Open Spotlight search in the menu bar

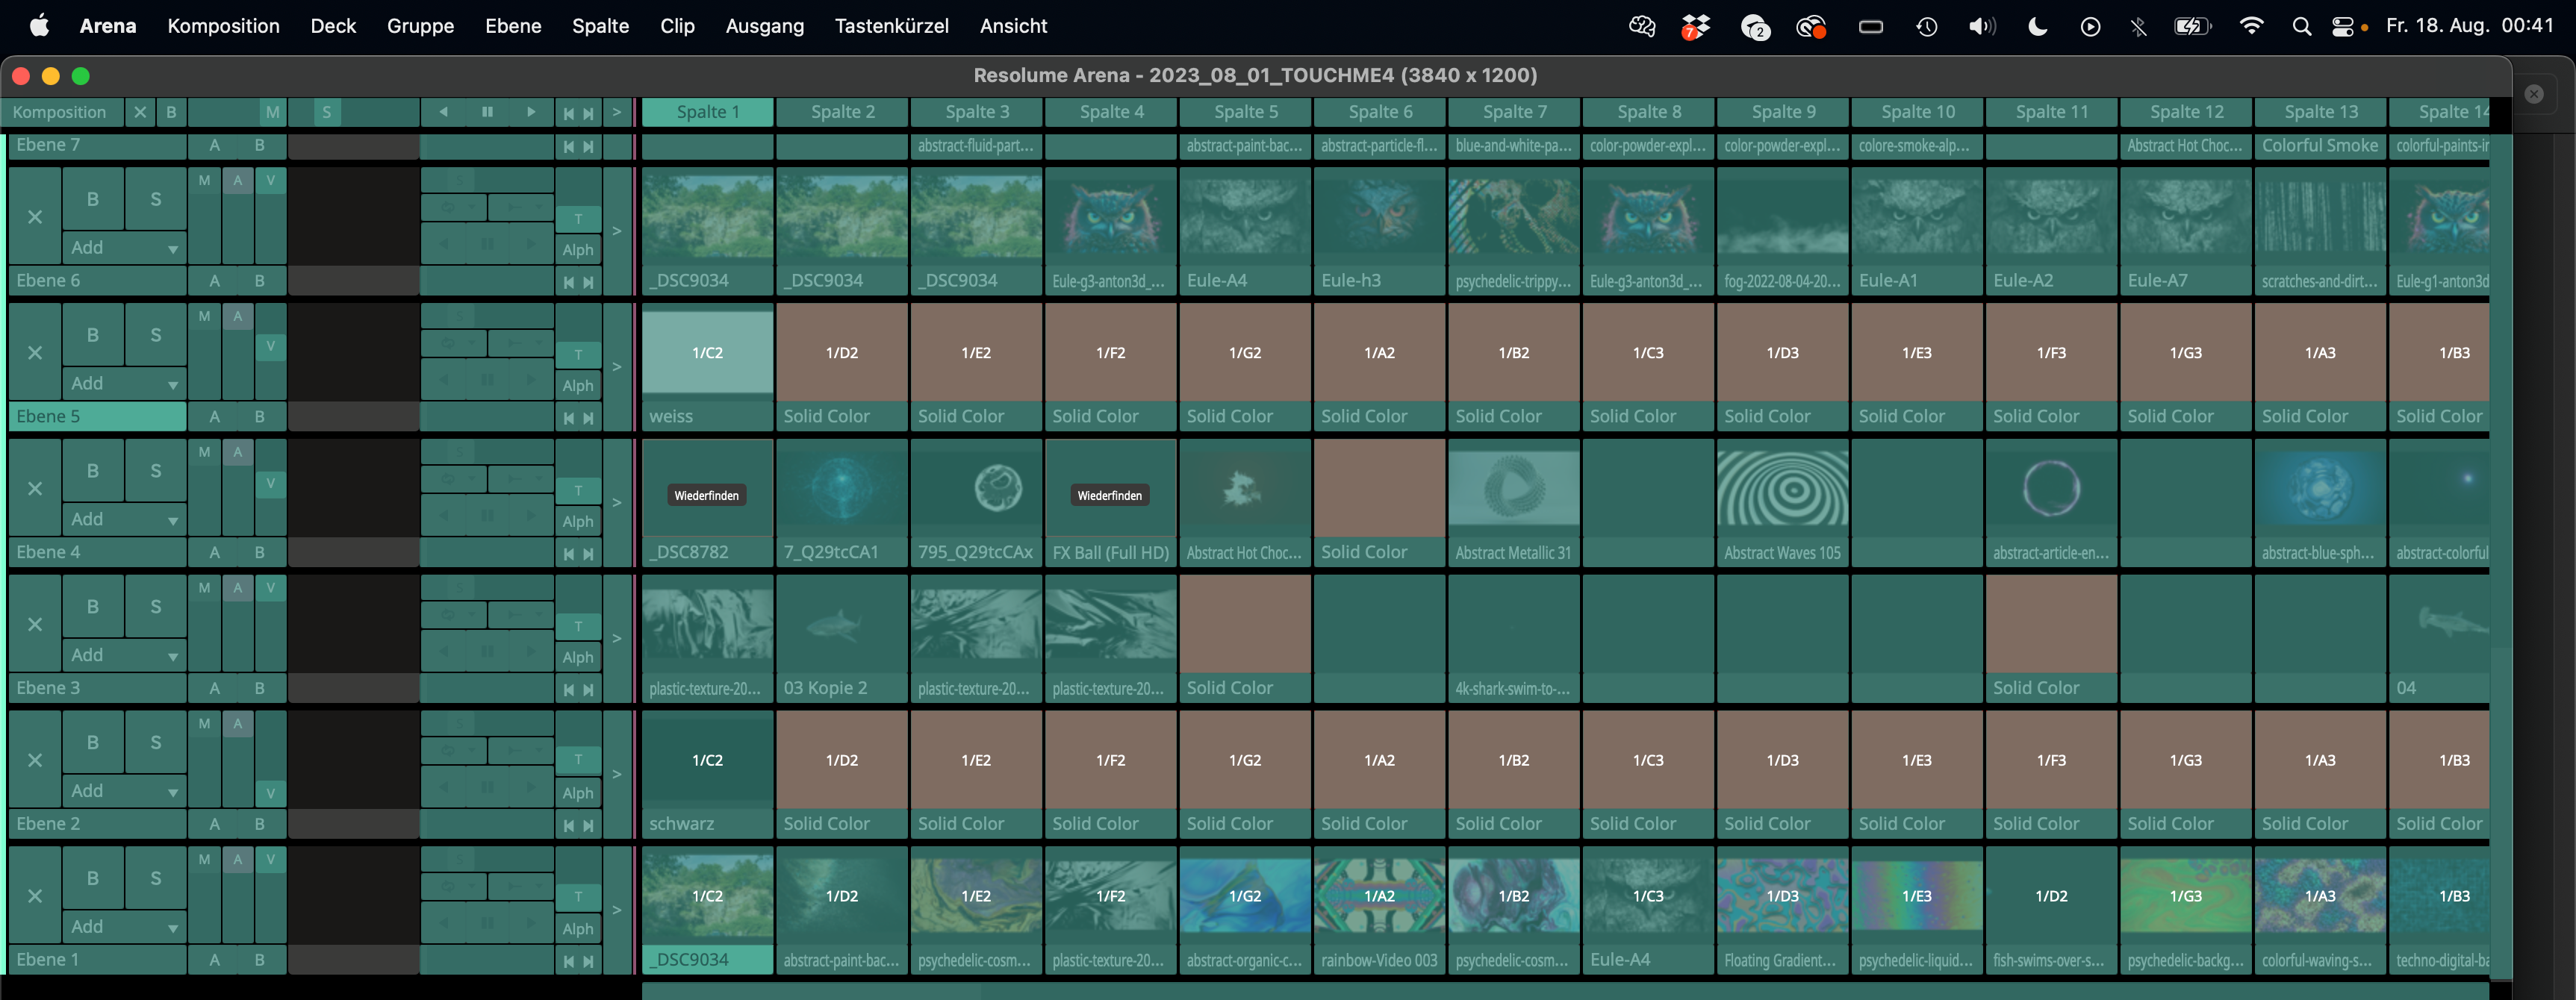[2301, 26]
